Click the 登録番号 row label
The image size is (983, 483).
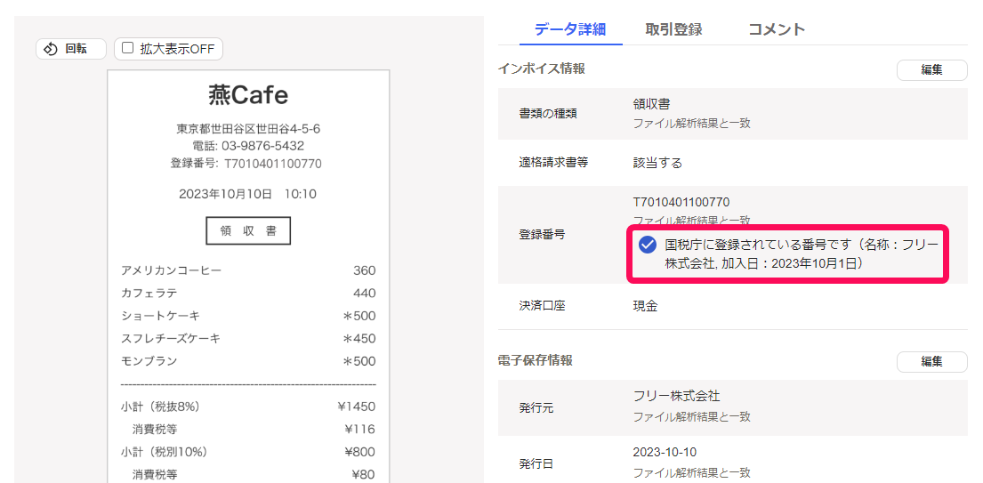[x=543, y=235]
